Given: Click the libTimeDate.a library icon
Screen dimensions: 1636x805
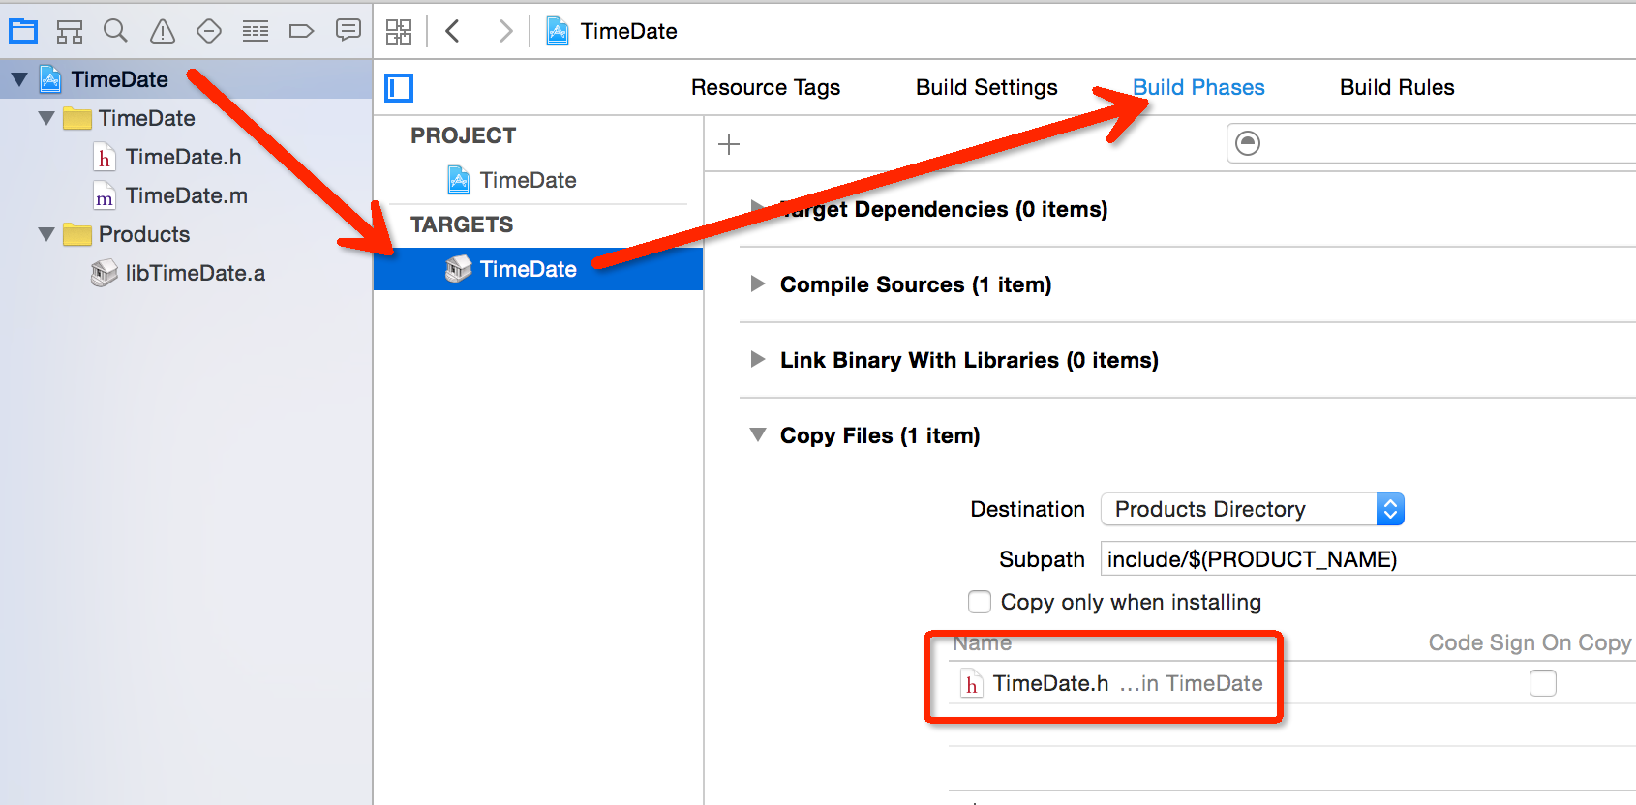Looking at the screenshot, I should (x=104, y=273).
